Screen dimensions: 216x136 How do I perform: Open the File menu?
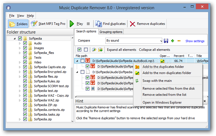pyautogui.click(x=12, y=16)
